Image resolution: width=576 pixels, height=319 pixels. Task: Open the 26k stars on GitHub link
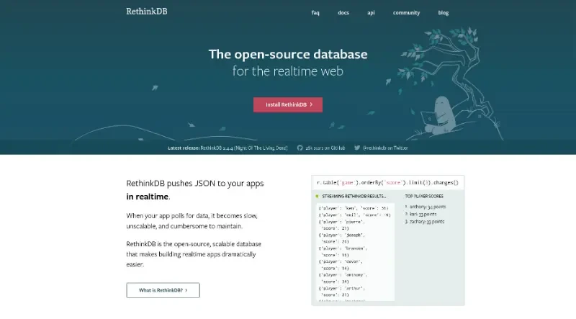coord(325,148)
